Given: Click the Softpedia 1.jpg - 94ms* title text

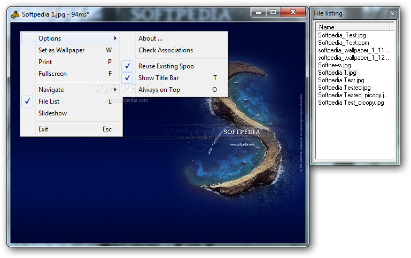Looking at the screenshot, I should click(56, 14).
